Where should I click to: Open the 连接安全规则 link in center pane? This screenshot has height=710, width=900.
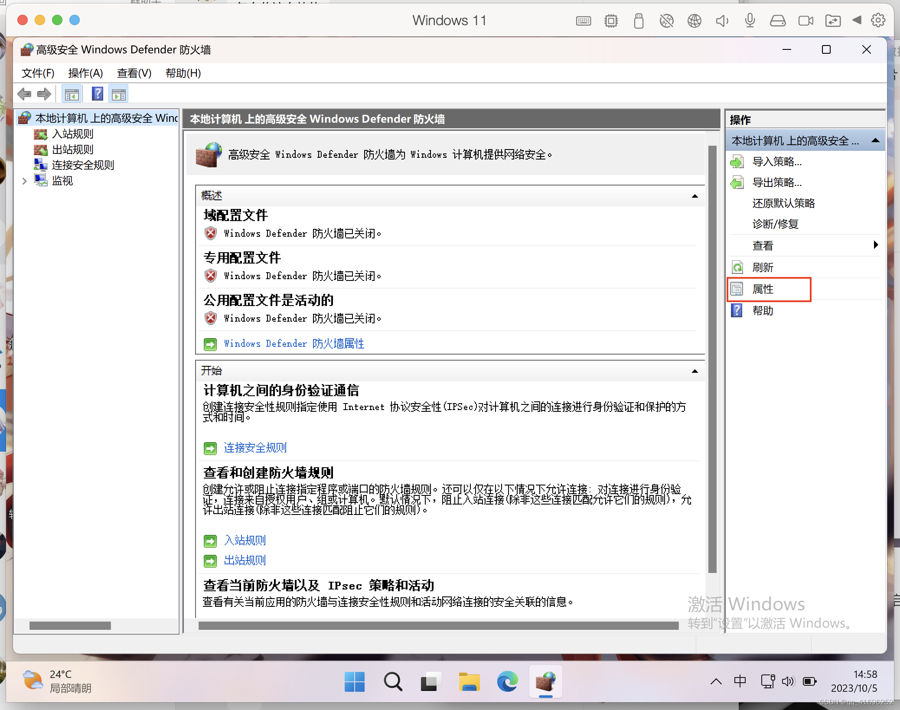[x=255, y=448]
